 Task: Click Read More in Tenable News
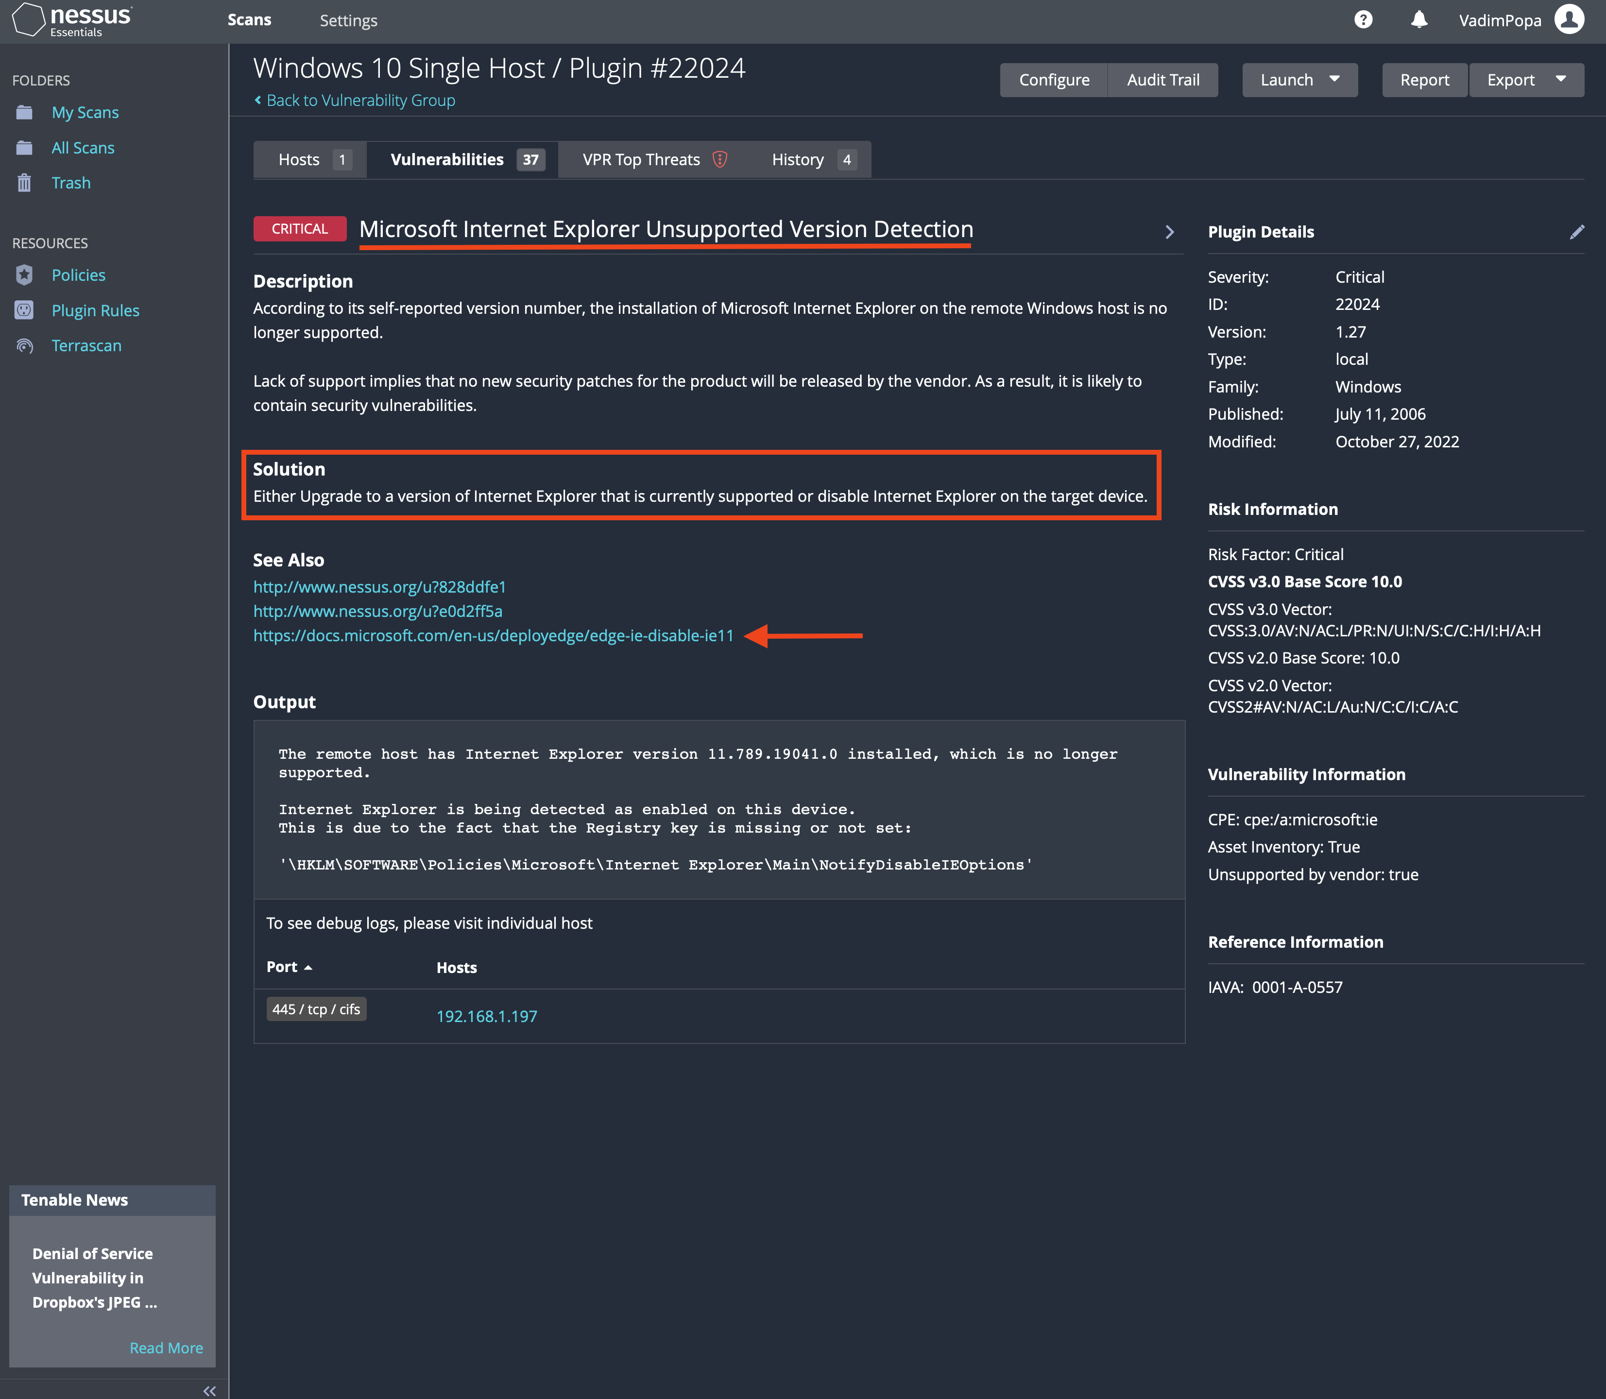[x=166, y=1348]
